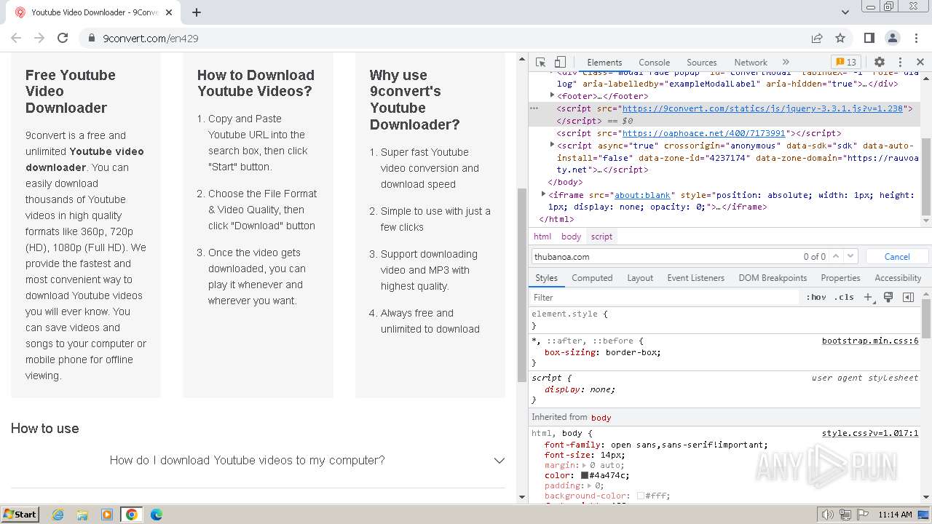
Task: Select the body breadcrumb
Action: 572,237
